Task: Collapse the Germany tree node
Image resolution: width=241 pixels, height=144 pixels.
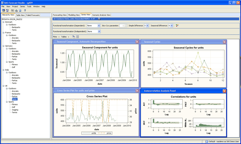Action: click(x=3, y=46)
